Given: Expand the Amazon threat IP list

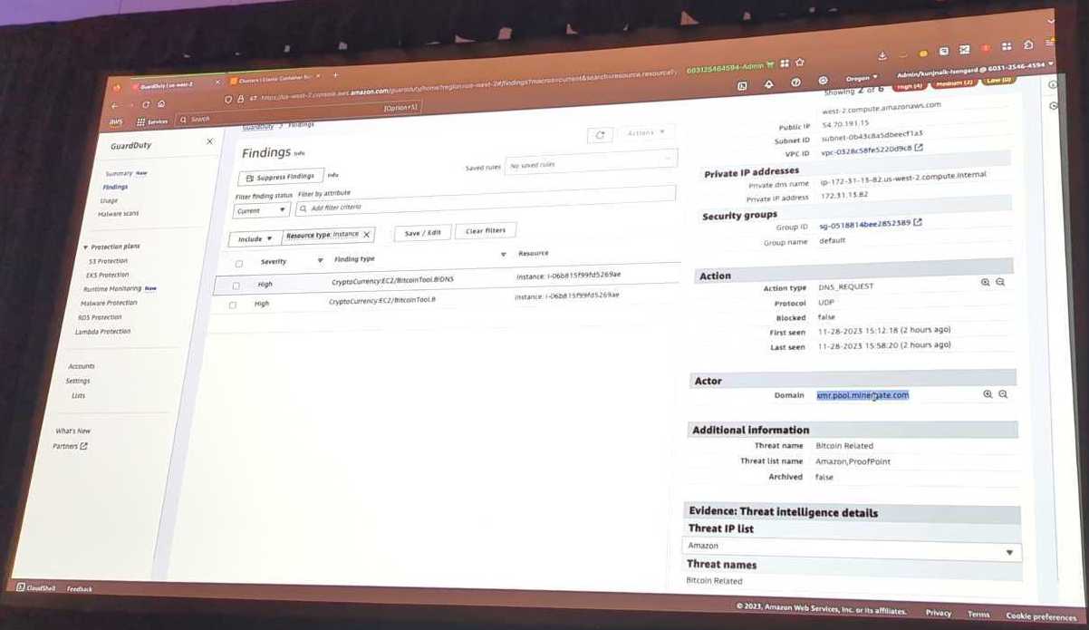Looking at the screenshot, I should click(x=851, y=548).
